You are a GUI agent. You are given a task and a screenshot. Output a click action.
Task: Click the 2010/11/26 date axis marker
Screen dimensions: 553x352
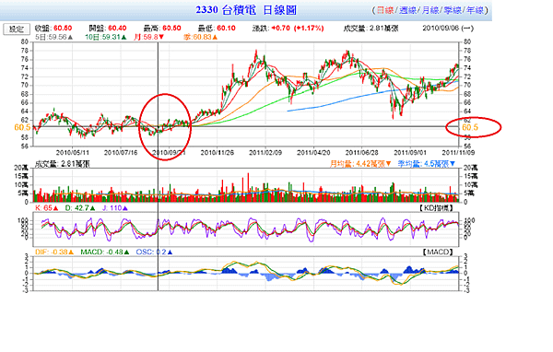pyautogui.click(x=218, y=152)
